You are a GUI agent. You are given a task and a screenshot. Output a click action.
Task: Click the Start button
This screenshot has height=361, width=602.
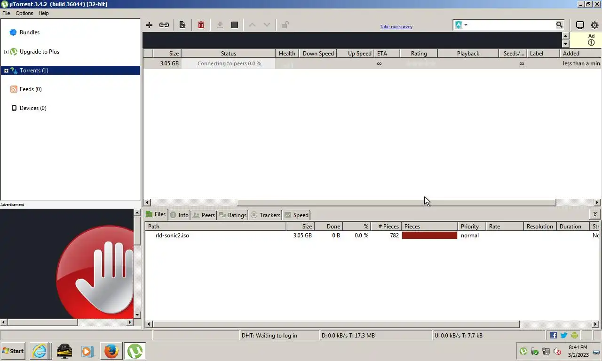click(13, 351)
